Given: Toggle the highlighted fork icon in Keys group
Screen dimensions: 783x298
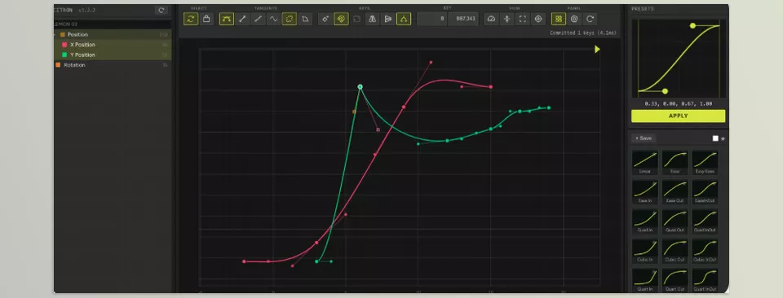Looking at the screenshot, I should point(404,19).
